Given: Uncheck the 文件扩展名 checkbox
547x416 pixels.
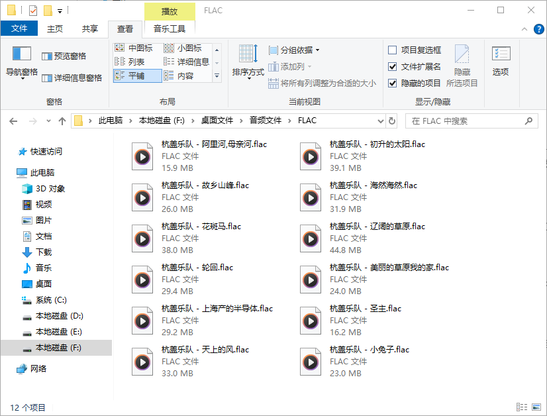Looking at the screenshot, I should tap(392, 66).
